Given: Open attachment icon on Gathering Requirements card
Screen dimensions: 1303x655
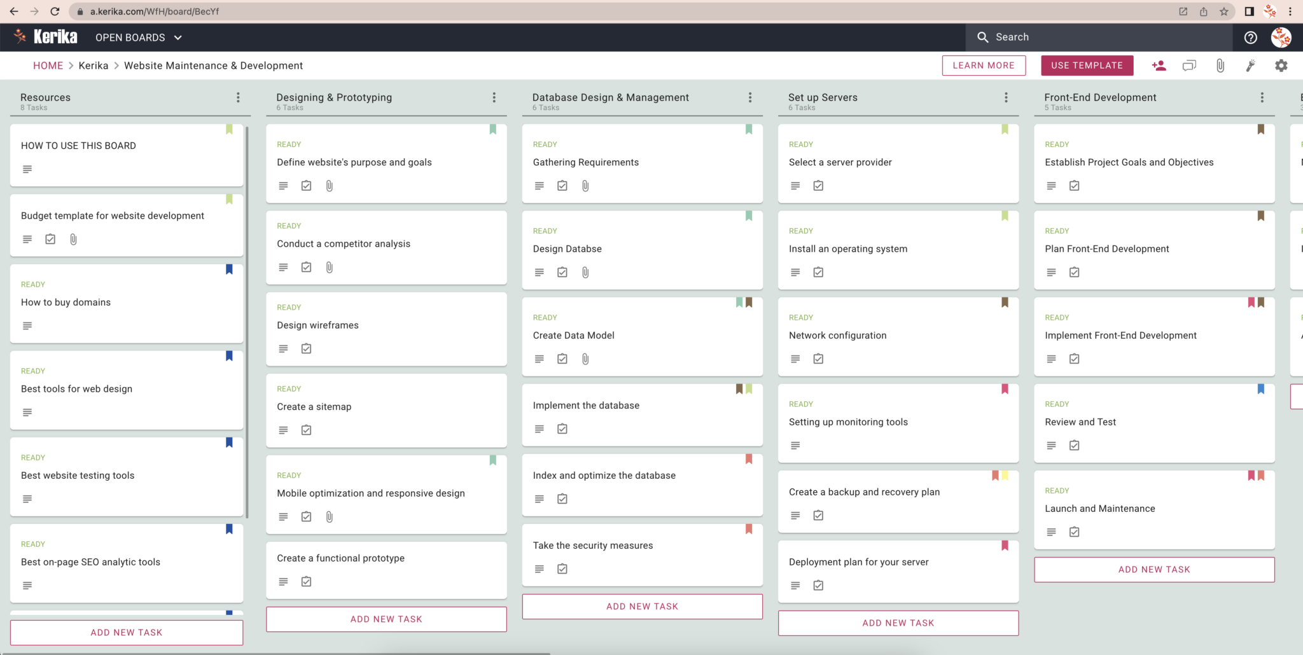Looking at the screenshot, I should (585, 186).
